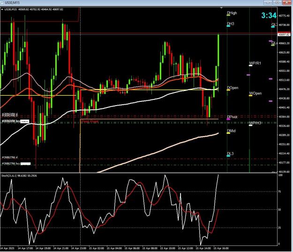
Task: Select the WP/H3 weekly level label
Action: [255, 123]
